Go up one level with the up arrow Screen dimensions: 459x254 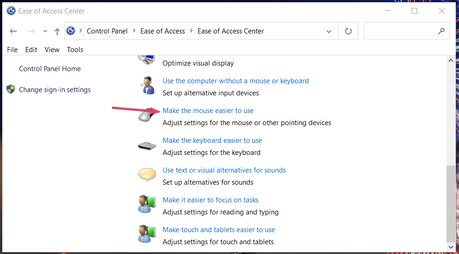[57, 31]
